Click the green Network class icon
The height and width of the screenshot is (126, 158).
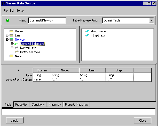(11, 40)
